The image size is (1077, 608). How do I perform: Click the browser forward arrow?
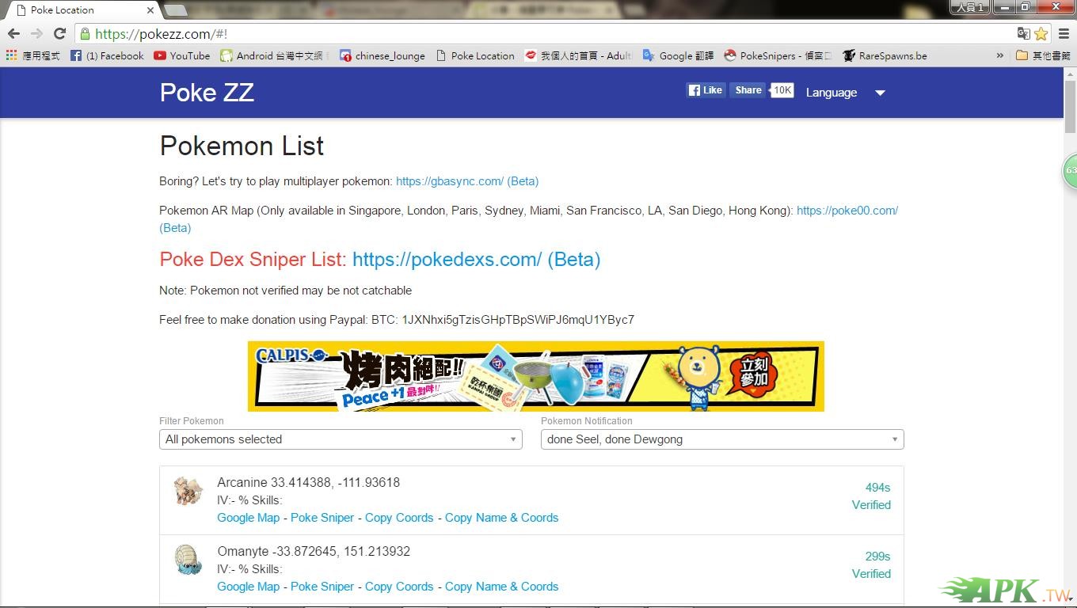(36, 33)
